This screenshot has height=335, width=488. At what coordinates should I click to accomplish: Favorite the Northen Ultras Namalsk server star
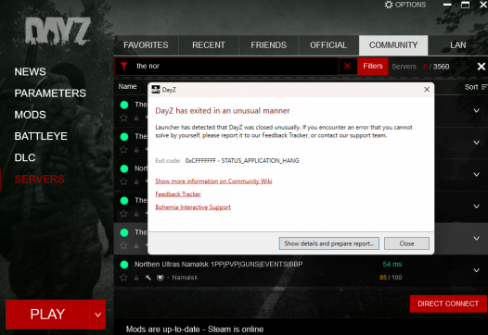click(x=123, y=278)
